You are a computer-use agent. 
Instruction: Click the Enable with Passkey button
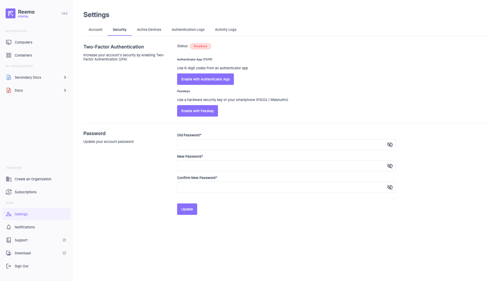coord(197,111)
